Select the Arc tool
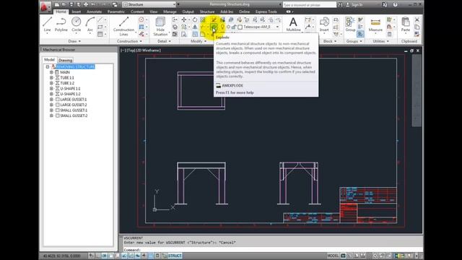 90,25
